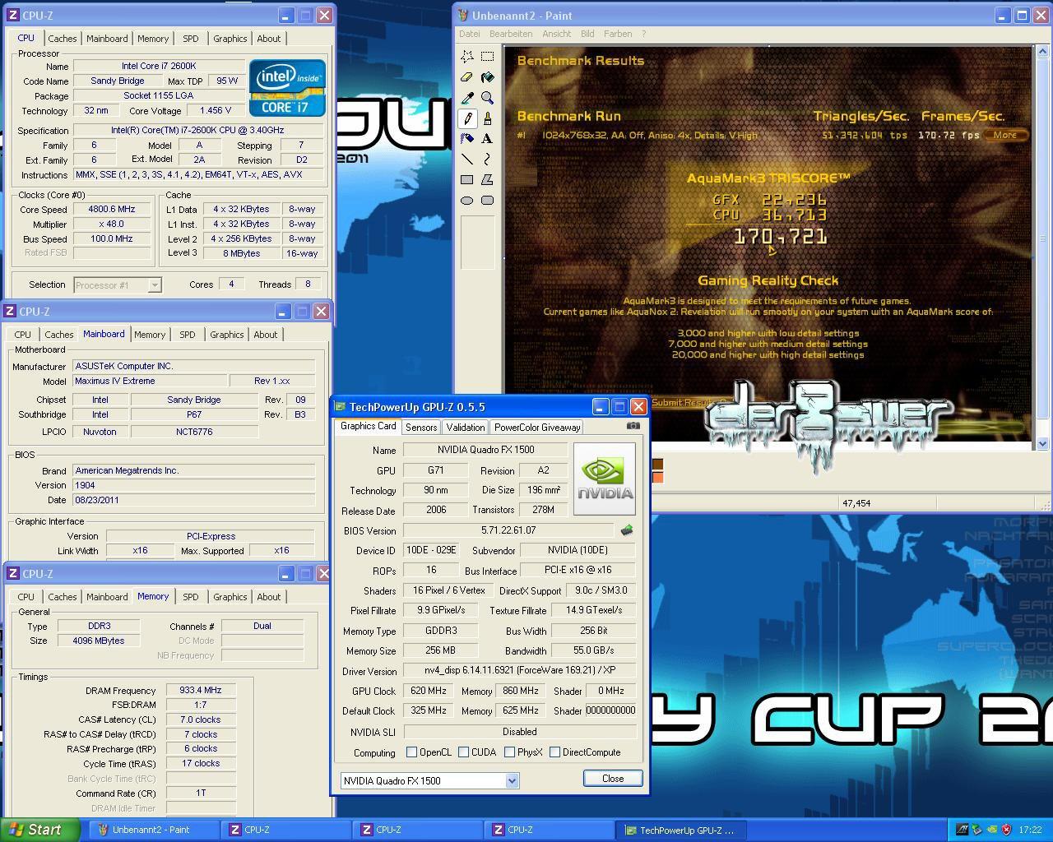Pick the Color Picker eyedropper tool
1053x842 pixels.
click(x=467, y=98)
